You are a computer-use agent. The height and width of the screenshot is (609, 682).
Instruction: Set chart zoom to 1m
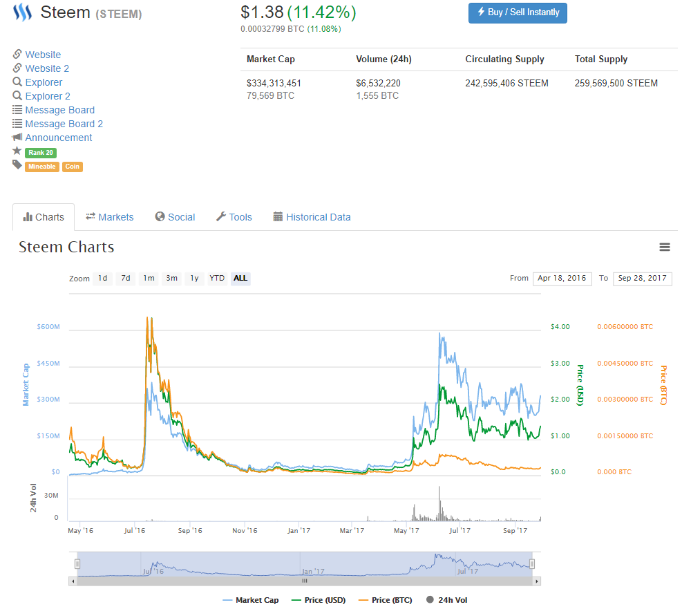[x=149, y=279]
